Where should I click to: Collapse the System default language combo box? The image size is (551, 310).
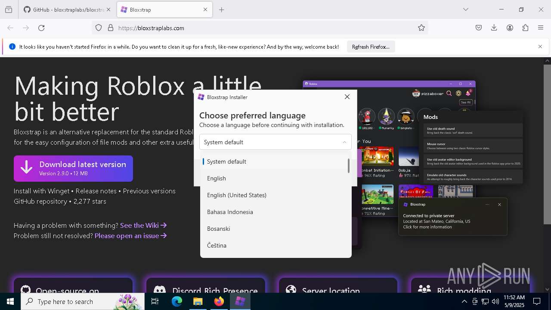click(275, 142)
